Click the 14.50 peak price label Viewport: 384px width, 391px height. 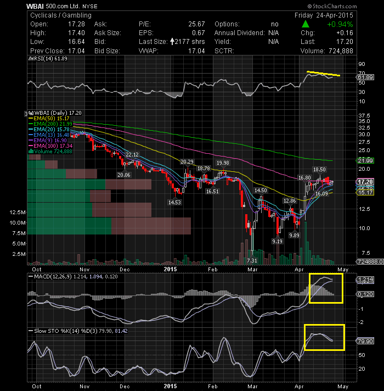coord(261,190)
